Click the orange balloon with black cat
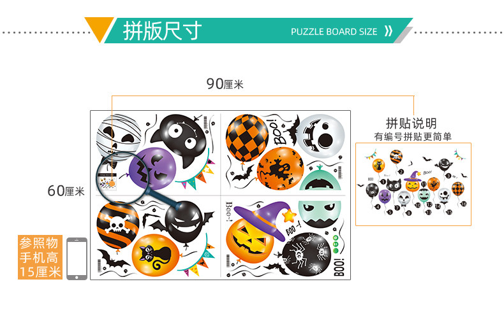Viewport: 504px width, 312px height. pyautogui.click(x=155, y=255)
